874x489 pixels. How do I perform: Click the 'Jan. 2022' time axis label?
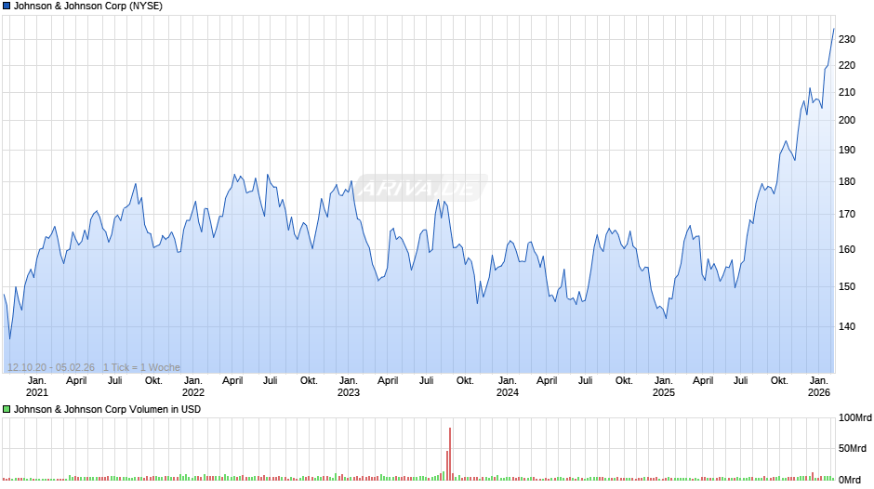tap(192, 387)
